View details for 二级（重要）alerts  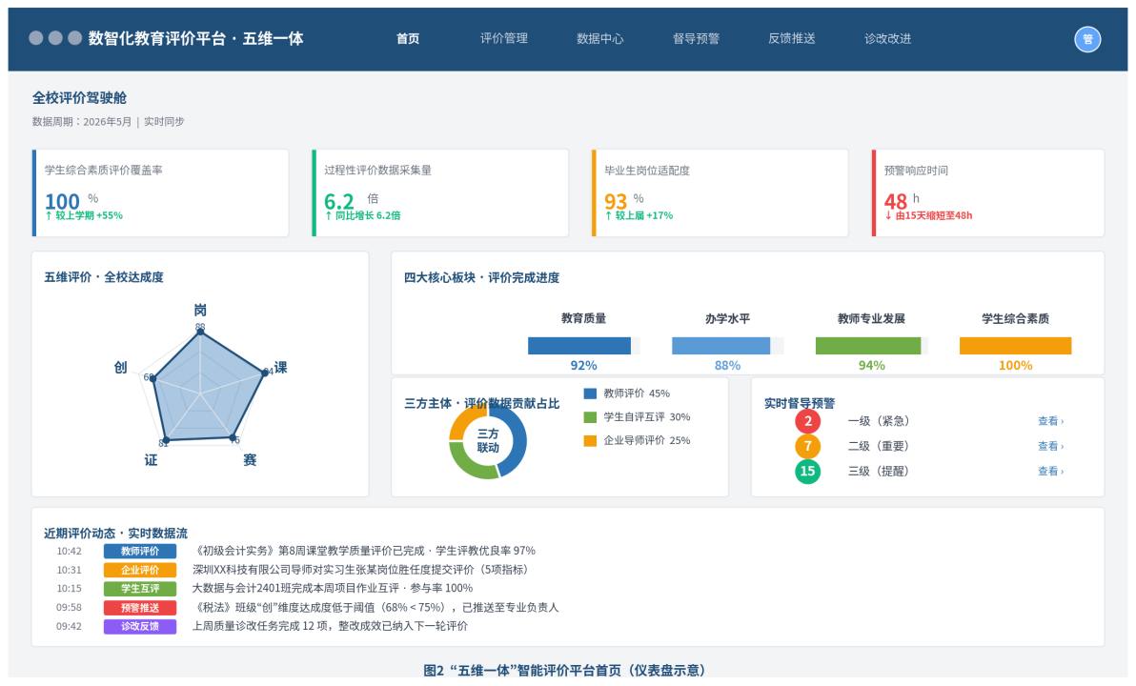coord(1050,446)
